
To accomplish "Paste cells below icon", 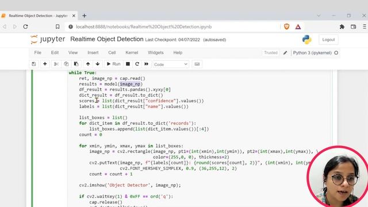I will click(76, 64).
